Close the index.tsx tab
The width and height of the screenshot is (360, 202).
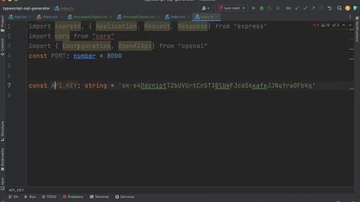188,17
